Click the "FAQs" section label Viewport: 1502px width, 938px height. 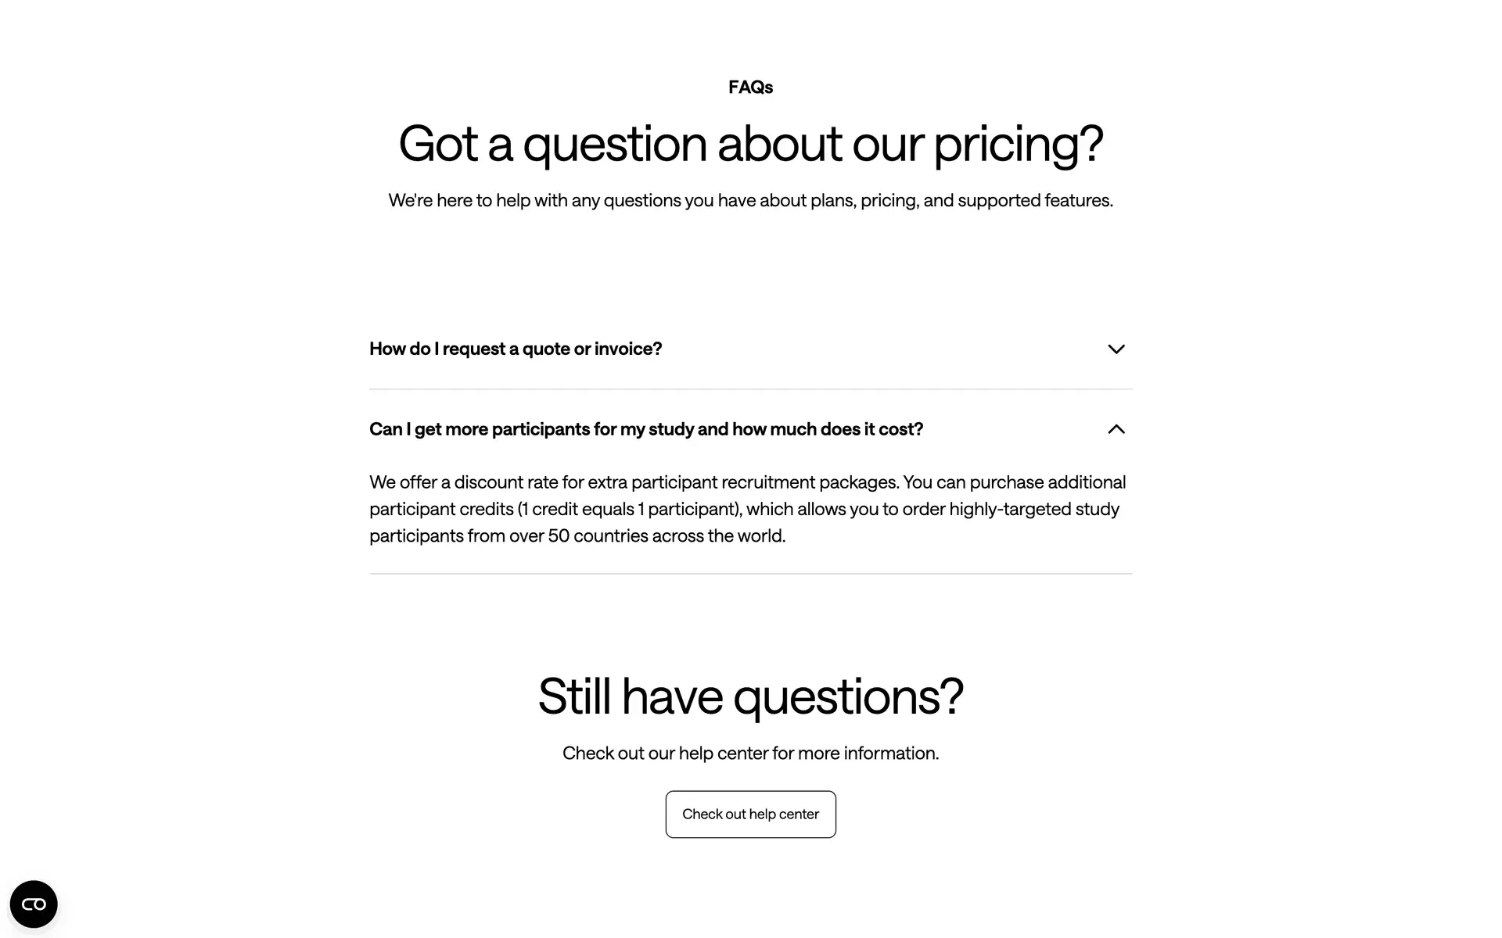750,88
